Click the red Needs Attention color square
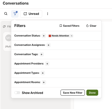Image resolution: width=112 pixels, height=109 pixels. coord(50,36)
